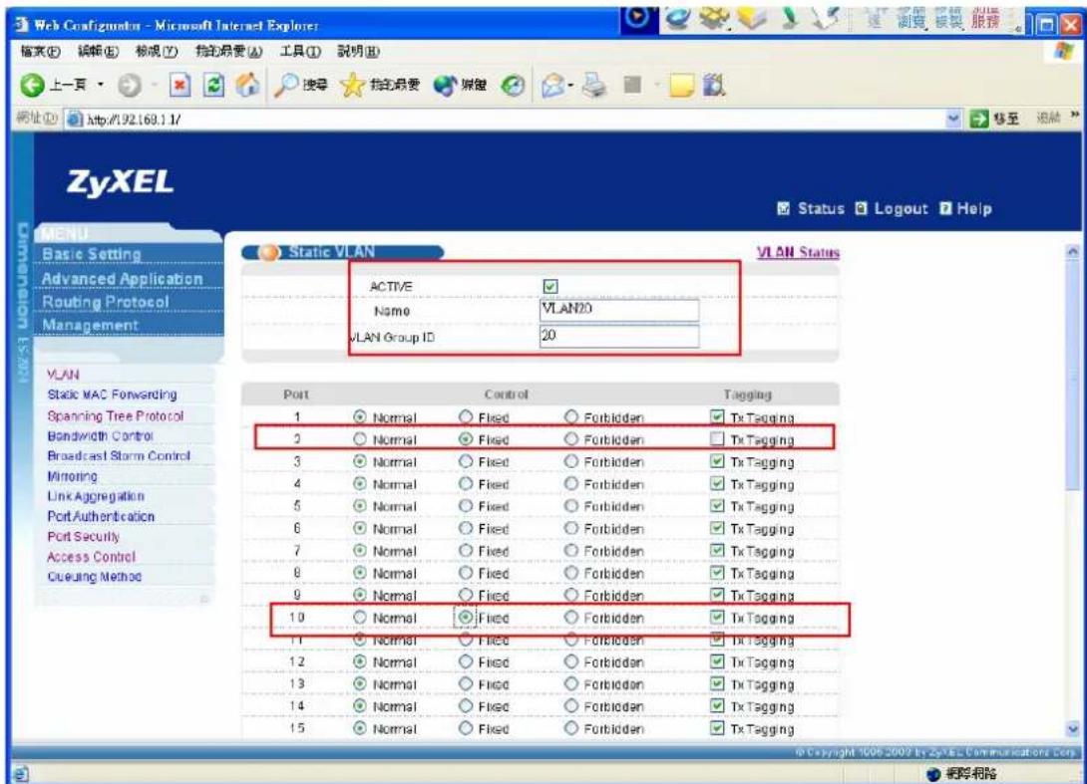Open Bandwidth Control link
This screenshot has width=1087, height=784.
(100, 436)
